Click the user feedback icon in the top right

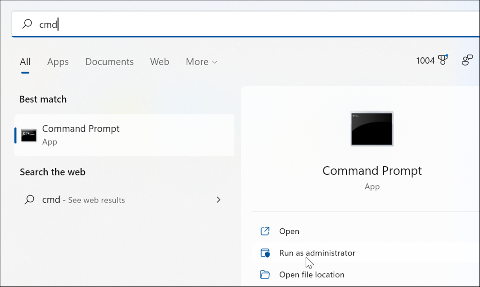[x=466, y=60]
